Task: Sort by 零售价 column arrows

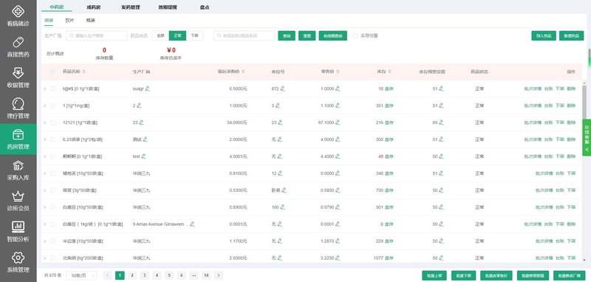Action: tap(338, 72)
